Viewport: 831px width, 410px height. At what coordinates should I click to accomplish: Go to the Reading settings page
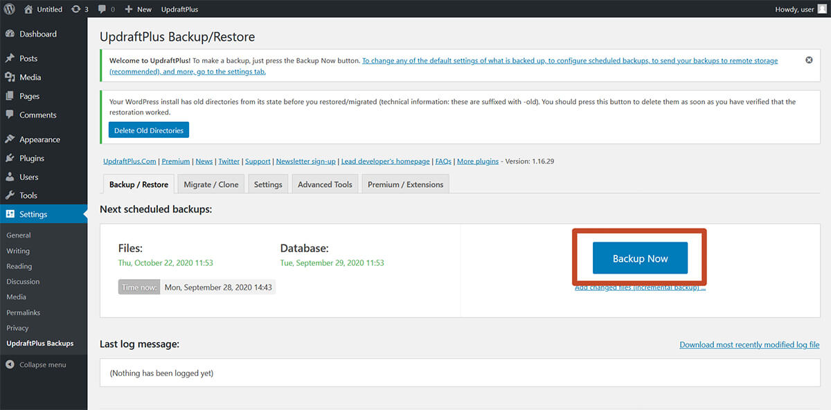click(19, 266)
